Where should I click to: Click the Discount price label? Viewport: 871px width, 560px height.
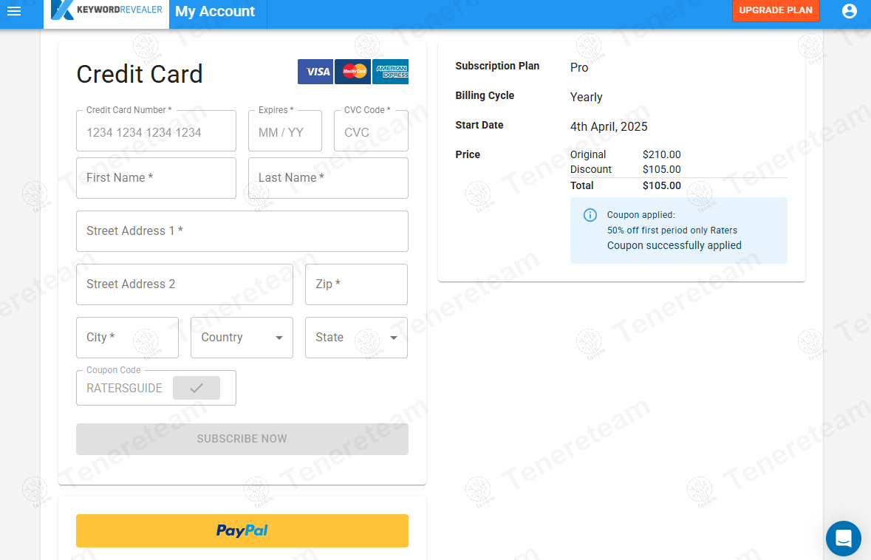pos(590,169)
